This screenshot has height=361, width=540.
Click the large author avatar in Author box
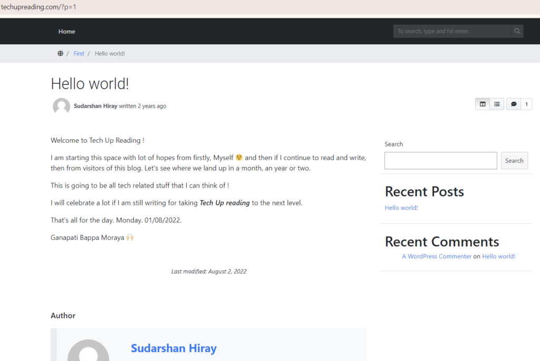click(89, 350)
